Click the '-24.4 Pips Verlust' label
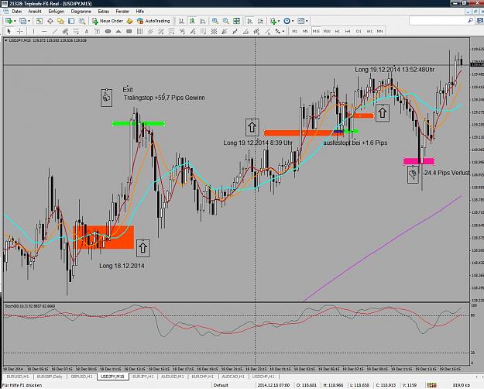 (x=446, y=173)
